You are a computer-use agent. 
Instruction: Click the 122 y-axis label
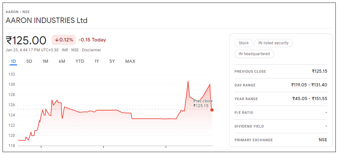click(12, 125)
